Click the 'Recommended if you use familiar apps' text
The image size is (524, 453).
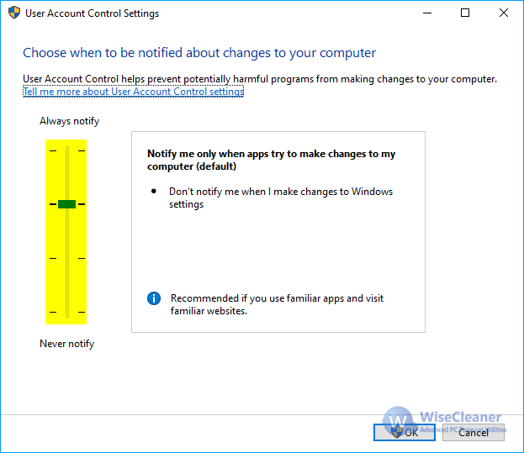[277, 304]
